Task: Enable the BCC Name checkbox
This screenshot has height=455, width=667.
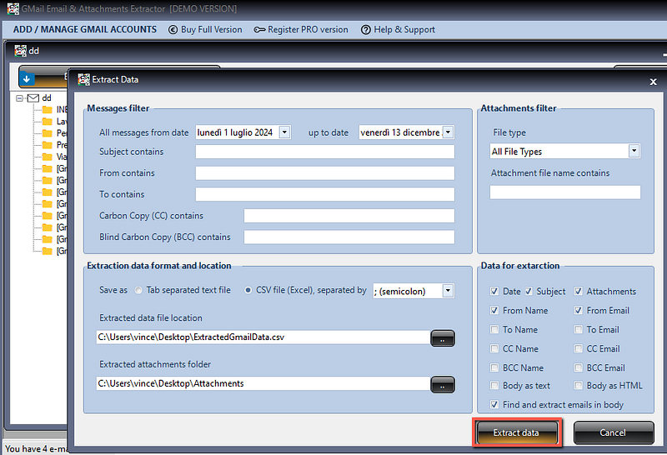Action: tap(494, 367)
